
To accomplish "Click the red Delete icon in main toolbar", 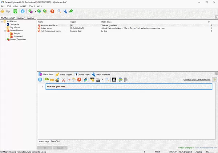I will pyautogui.click(x=52, y=12).
